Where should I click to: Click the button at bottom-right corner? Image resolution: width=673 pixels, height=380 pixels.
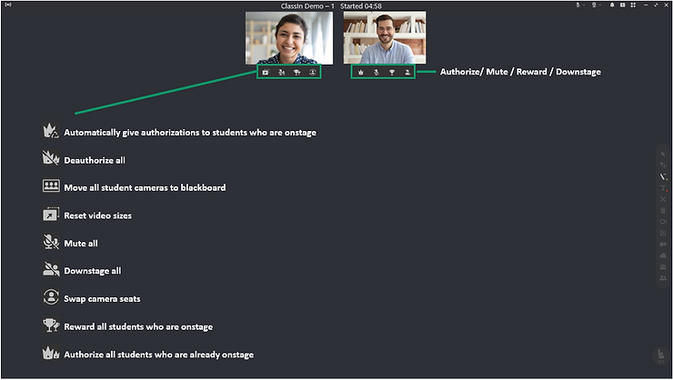(x=661, y=355)
